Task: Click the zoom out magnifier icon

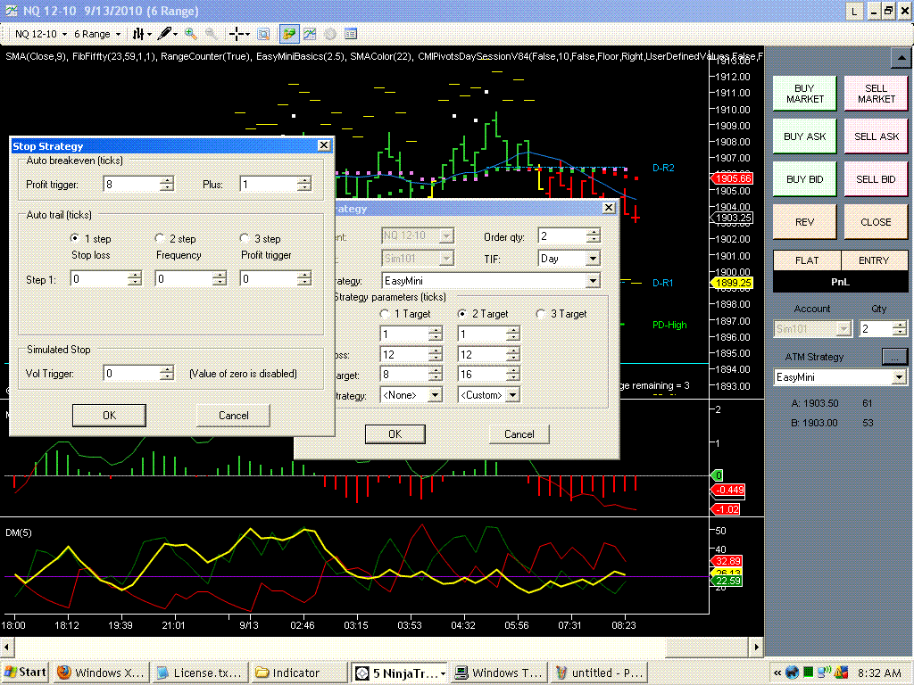Action: click(x=212, y=34)
